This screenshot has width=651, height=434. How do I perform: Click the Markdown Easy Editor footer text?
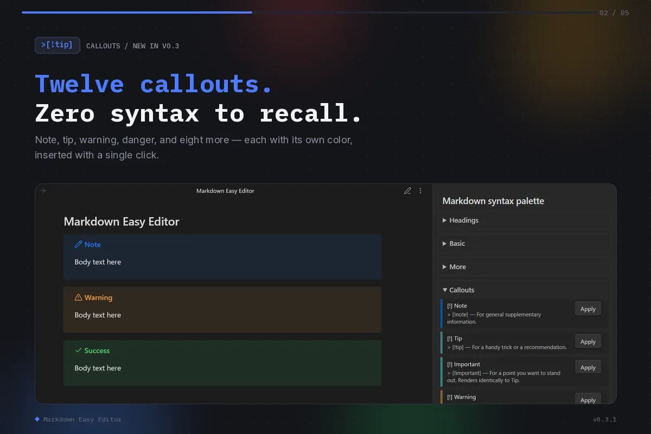pyautogui.click(x=82, y=419)
